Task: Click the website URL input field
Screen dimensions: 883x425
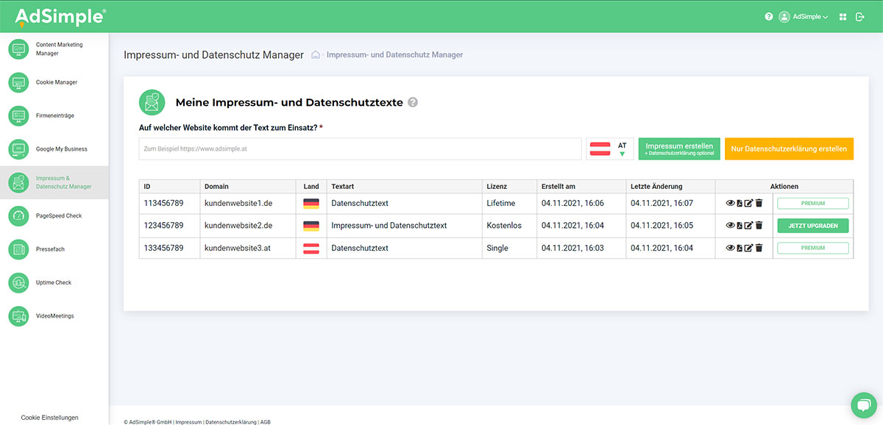Action: [x=358, y=148]
